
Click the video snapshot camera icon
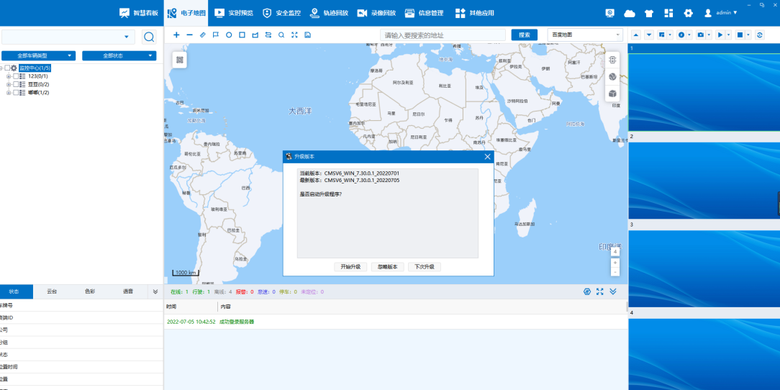click(700, 35)
